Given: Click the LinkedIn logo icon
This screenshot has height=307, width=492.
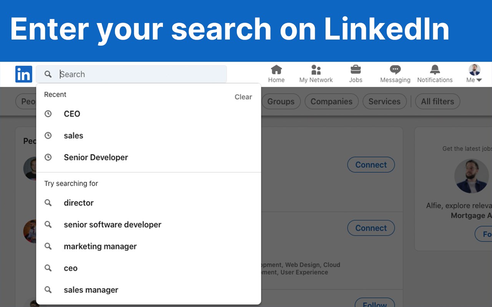Looking at the screenshot, I should (23, 74).
